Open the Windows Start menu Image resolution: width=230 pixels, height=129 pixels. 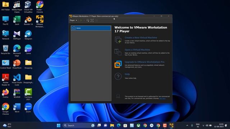coord(59,125)
